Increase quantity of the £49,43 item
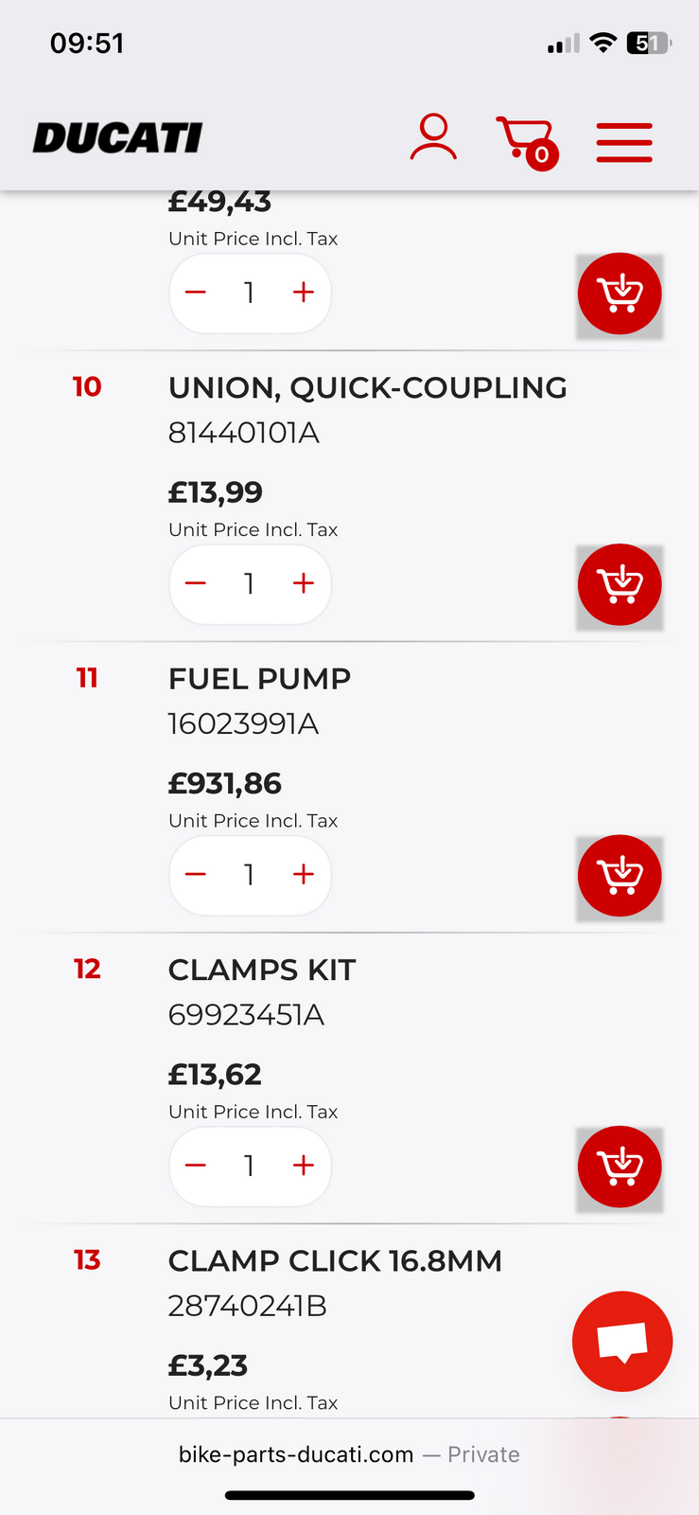This screenshot has width=699, height=1515. [x=303, y=294]
